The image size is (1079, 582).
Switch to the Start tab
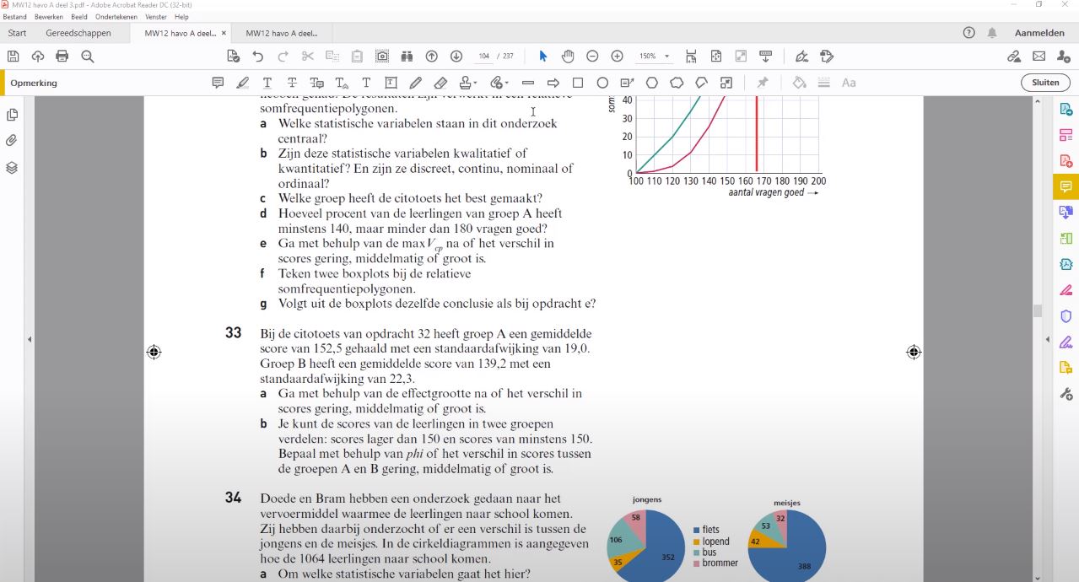(17, 33)
